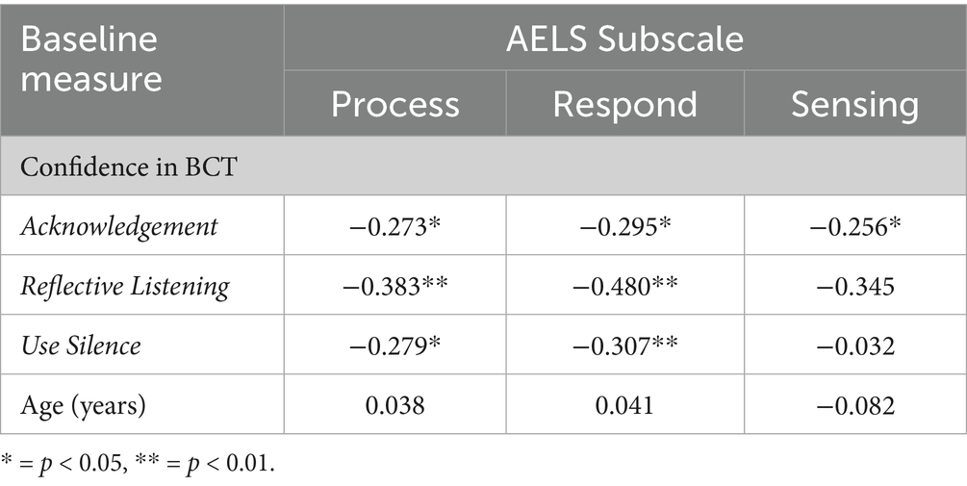Click the Sensing column header
The image size is (967, 486).
[x=855, y=103]
